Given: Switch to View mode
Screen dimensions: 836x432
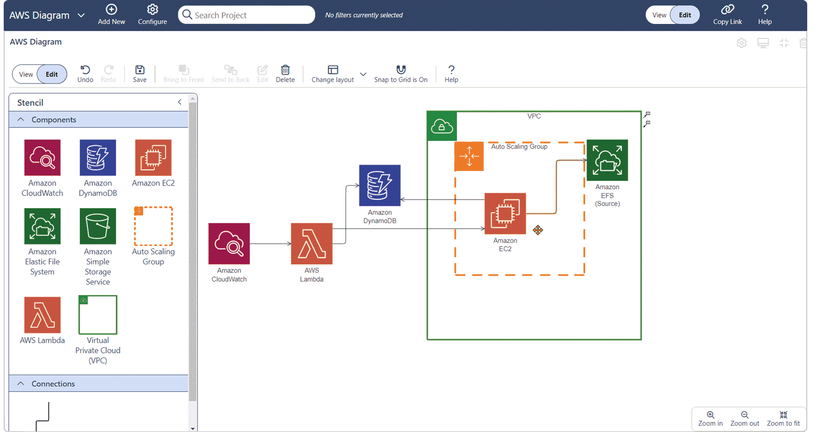Looking at the screenshot, I should tap(26, 73).
